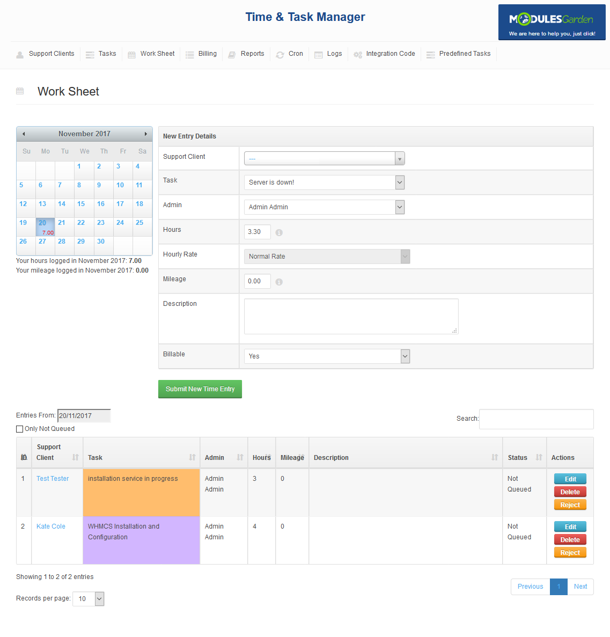Select November 20 in calendar
The width and height of the screenshot is (610, 637).
[46, 227]
